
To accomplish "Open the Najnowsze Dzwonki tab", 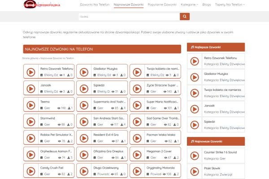I will pyautogui.click(x=129, y=4).
